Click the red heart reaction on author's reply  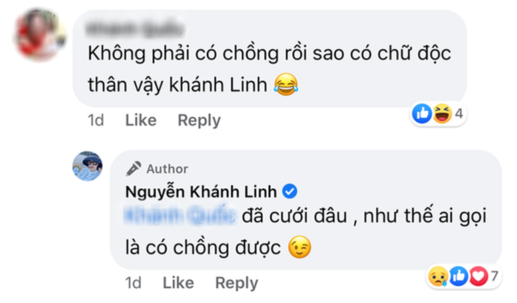(x=476, y=276)
